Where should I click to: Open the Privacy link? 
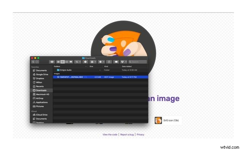140,134
